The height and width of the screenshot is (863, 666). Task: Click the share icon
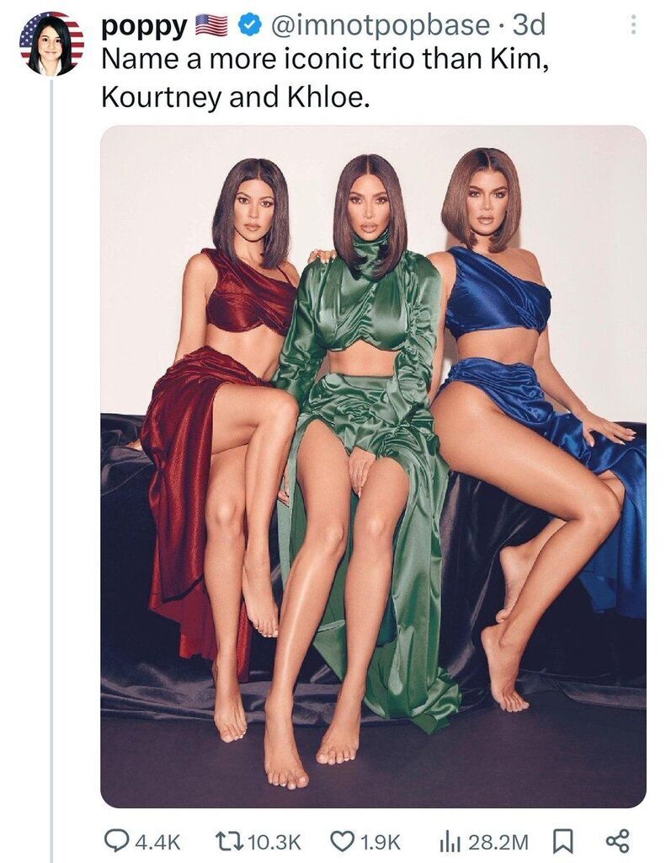(x=617, y=839)
